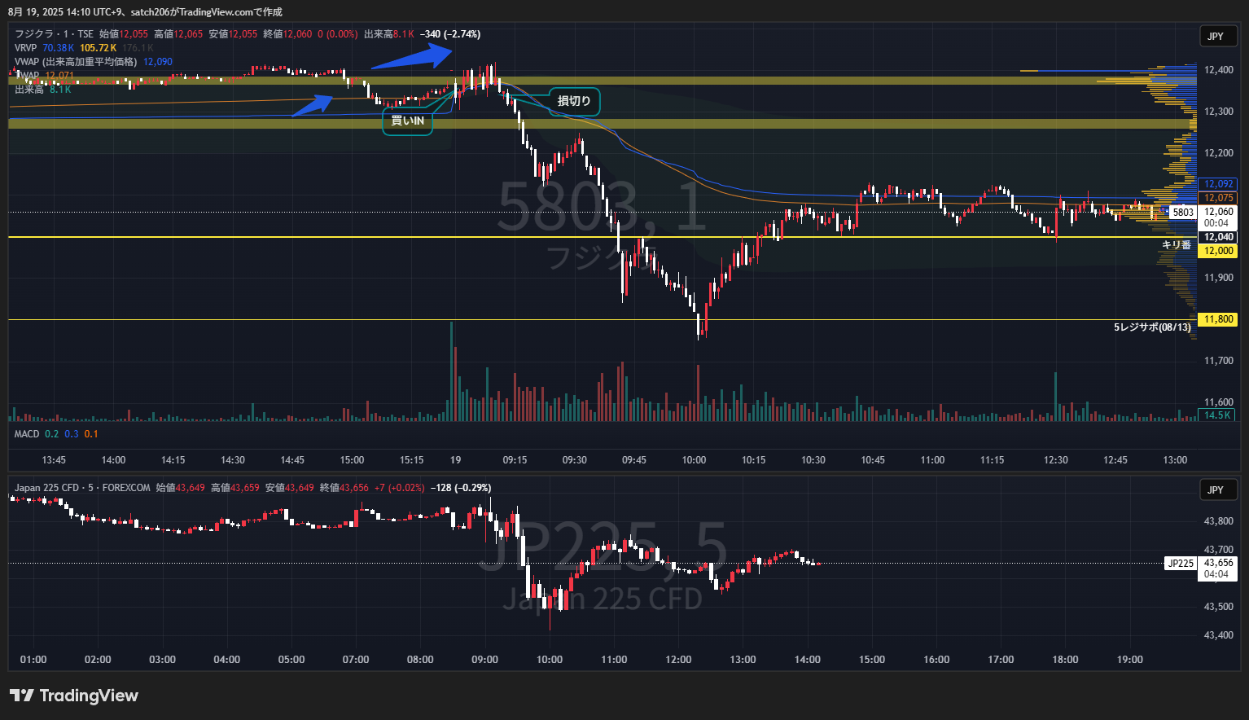Select the VRVP indicator legend
1249x720 pixels.
point(26,48)
